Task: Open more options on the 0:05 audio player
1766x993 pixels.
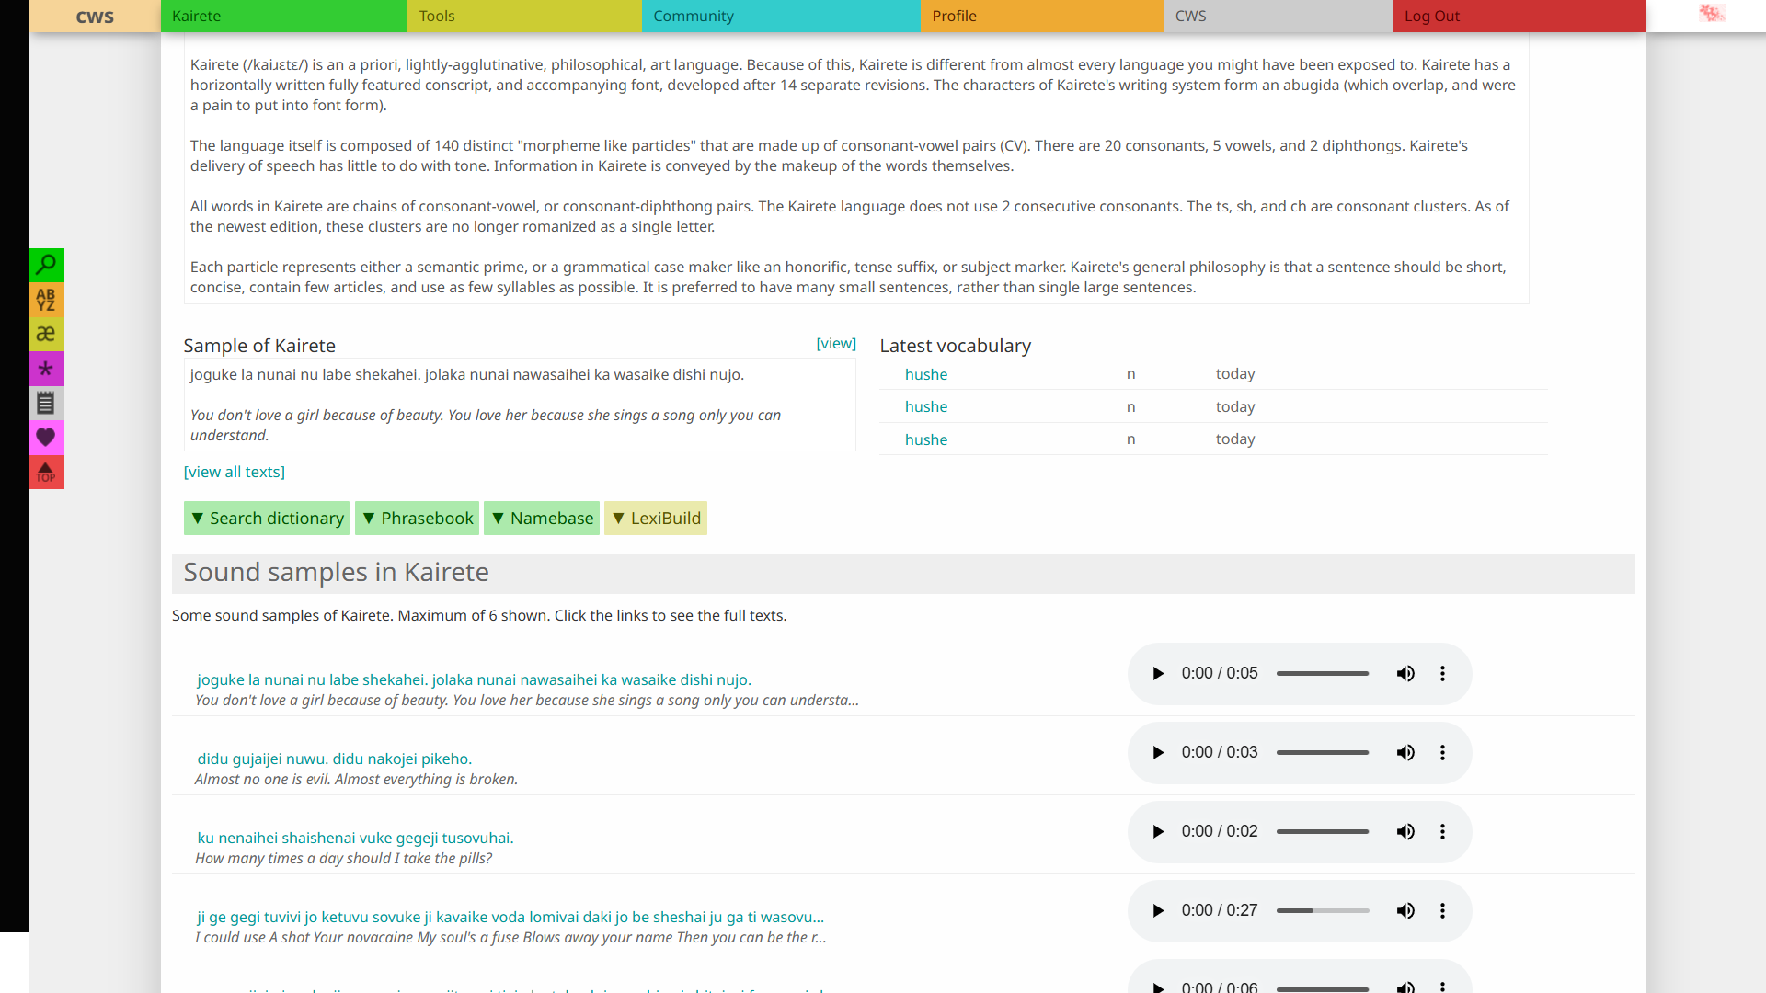Action: 1442,674
